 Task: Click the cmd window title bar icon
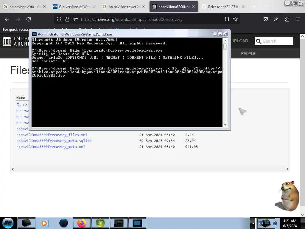pos(34,34)
